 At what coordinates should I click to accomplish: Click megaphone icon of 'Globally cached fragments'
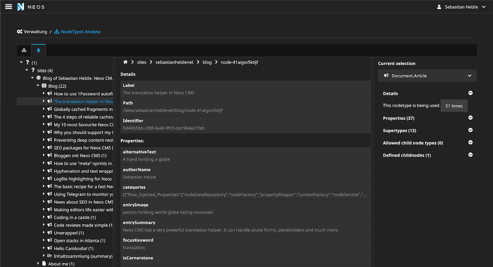(49, 109)
